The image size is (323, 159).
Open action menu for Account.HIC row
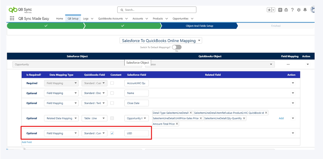click(x=293, y=83)
